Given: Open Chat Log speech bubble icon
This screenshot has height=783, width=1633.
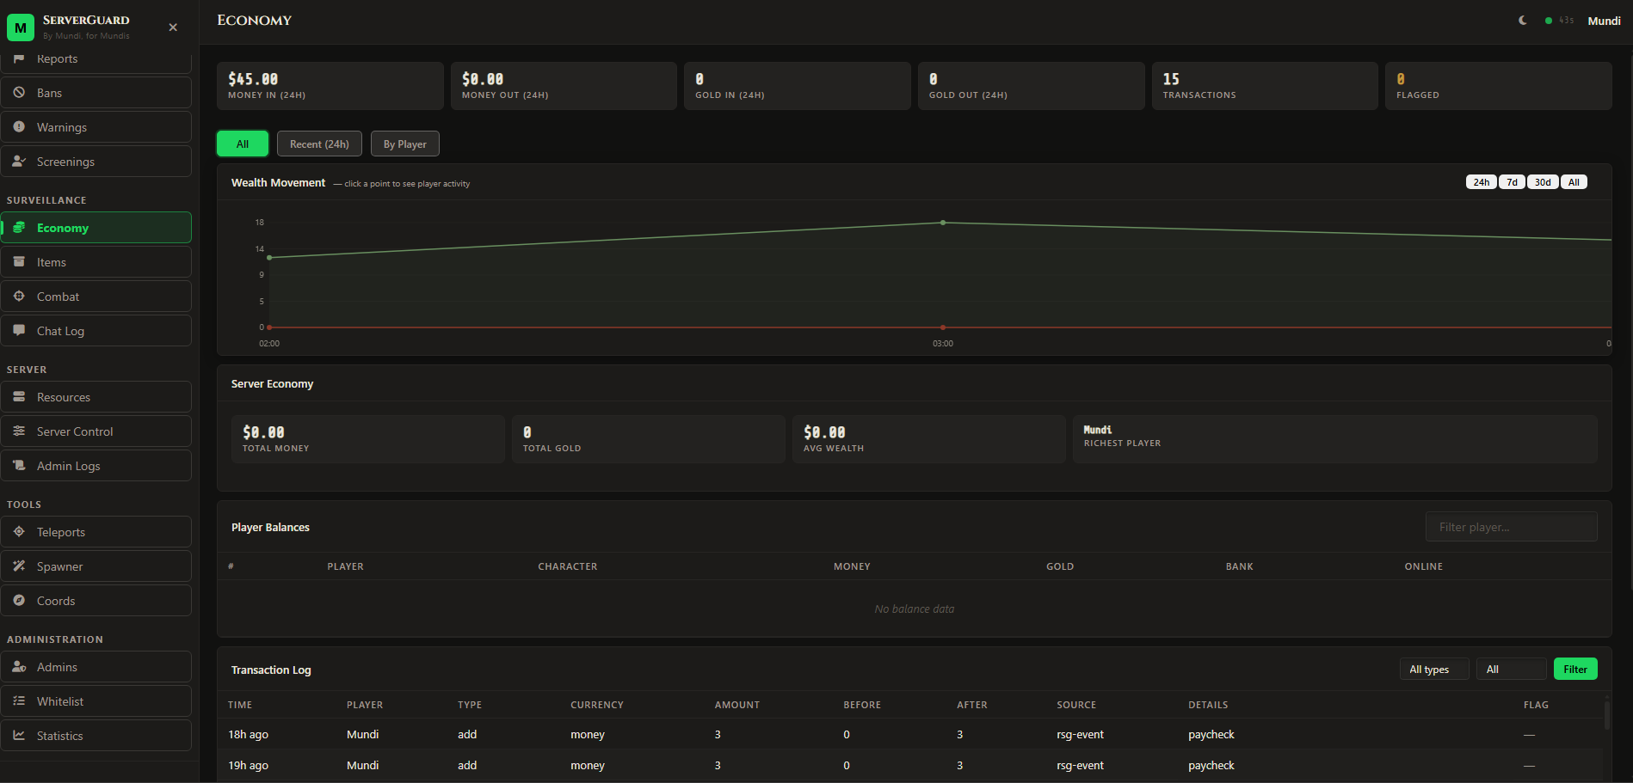Looking at the screenshot, I should click(19, 331).
